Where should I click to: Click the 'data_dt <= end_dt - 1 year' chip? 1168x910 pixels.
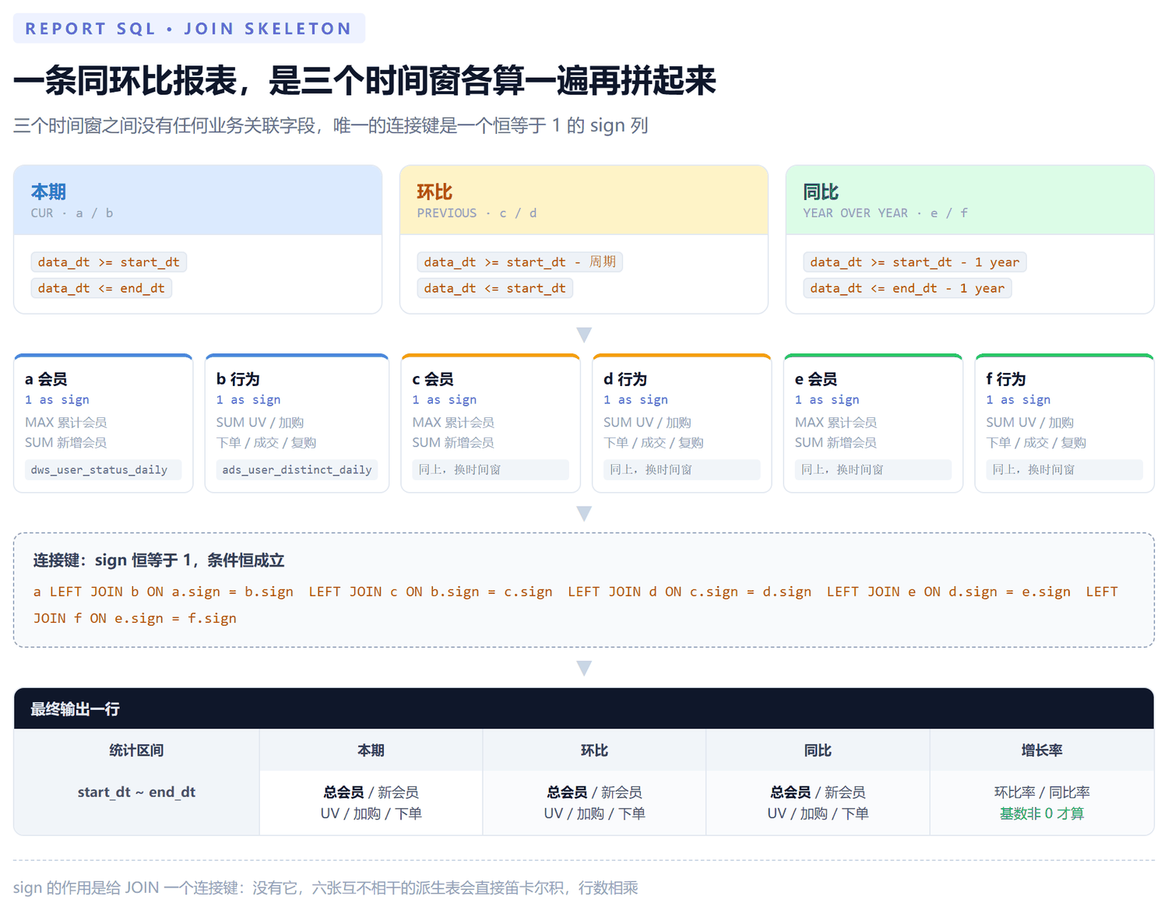[907, 288]
